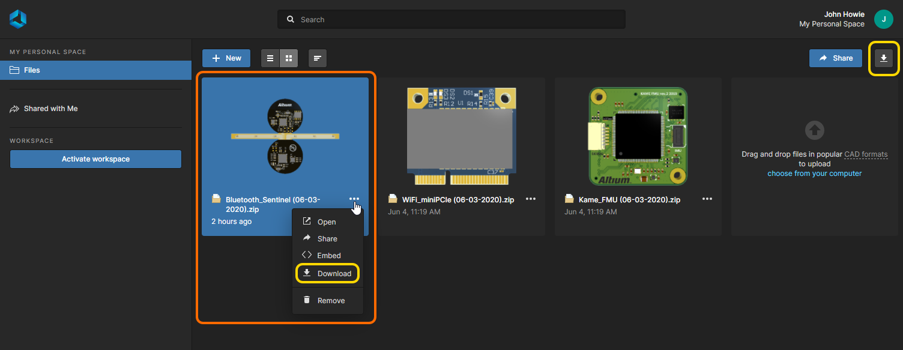Select the Kame_FMU board thumbnail
The width and height of the screenshot is (903, 350).
pyautogui.click(x=638, y=136)
